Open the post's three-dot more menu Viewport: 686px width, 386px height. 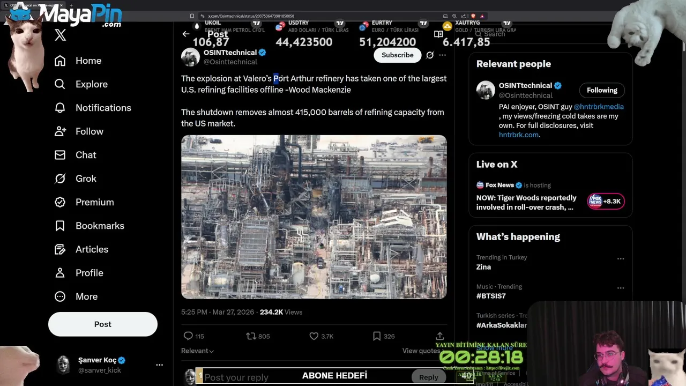click(x=442, y=55)
